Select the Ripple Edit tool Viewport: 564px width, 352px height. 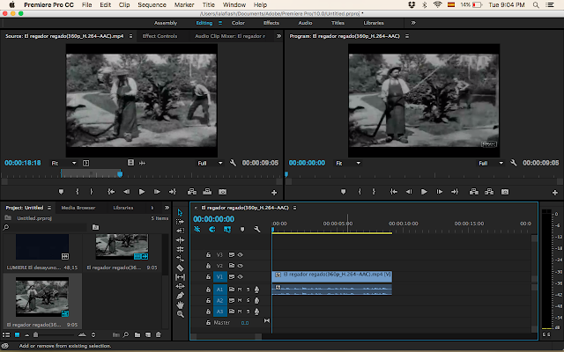coord(180,240)
